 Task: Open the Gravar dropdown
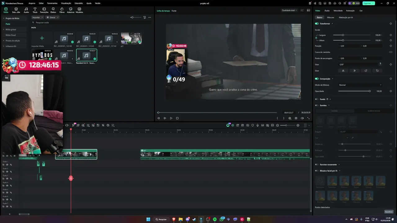(52, 17)
